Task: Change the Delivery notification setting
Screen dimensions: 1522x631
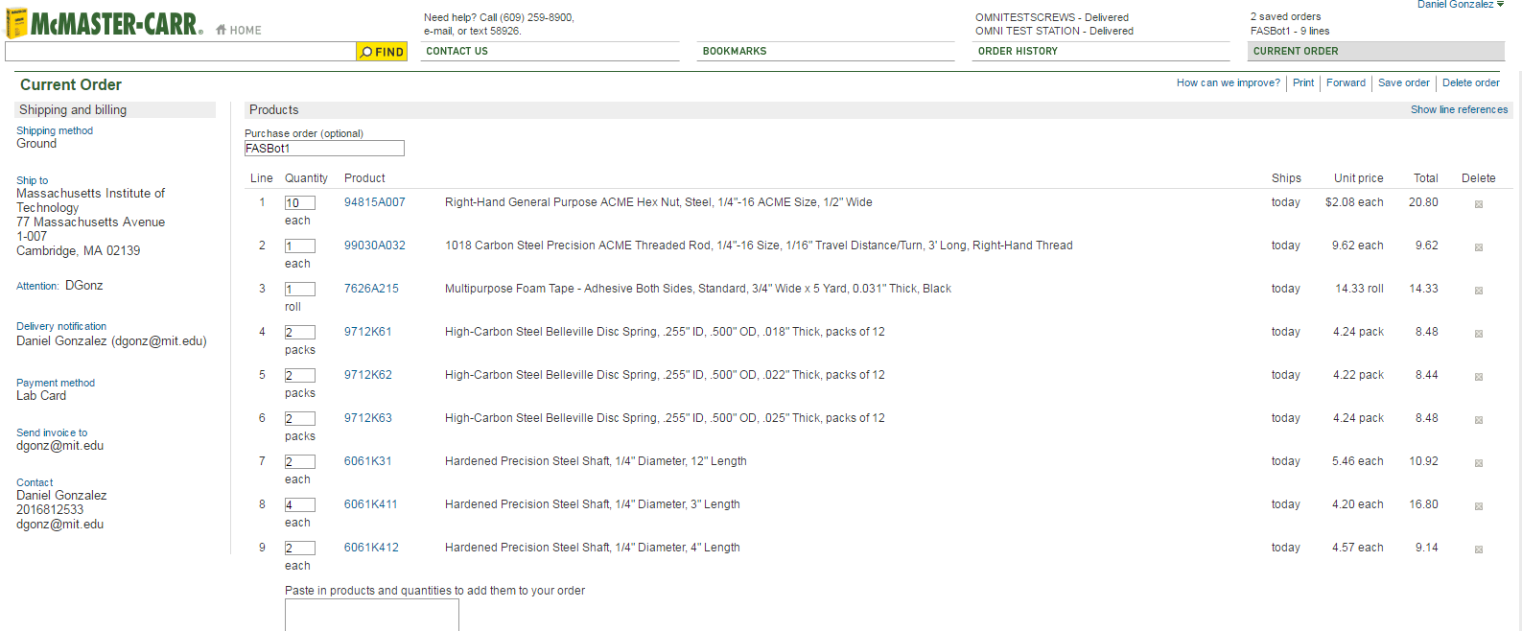Action: point(61,326)
